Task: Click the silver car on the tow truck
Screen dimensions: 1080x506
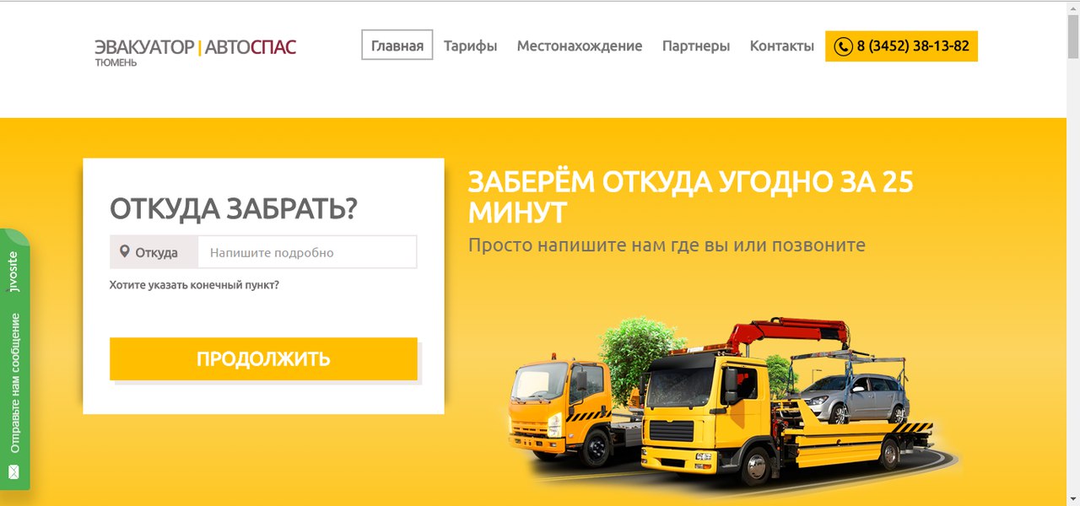Action: coord(855,396)
